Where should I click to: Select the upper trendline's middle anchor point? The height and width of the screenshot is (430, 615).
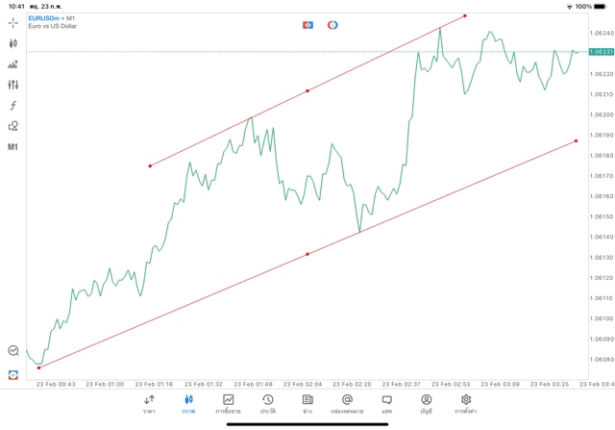pos(307,90)
